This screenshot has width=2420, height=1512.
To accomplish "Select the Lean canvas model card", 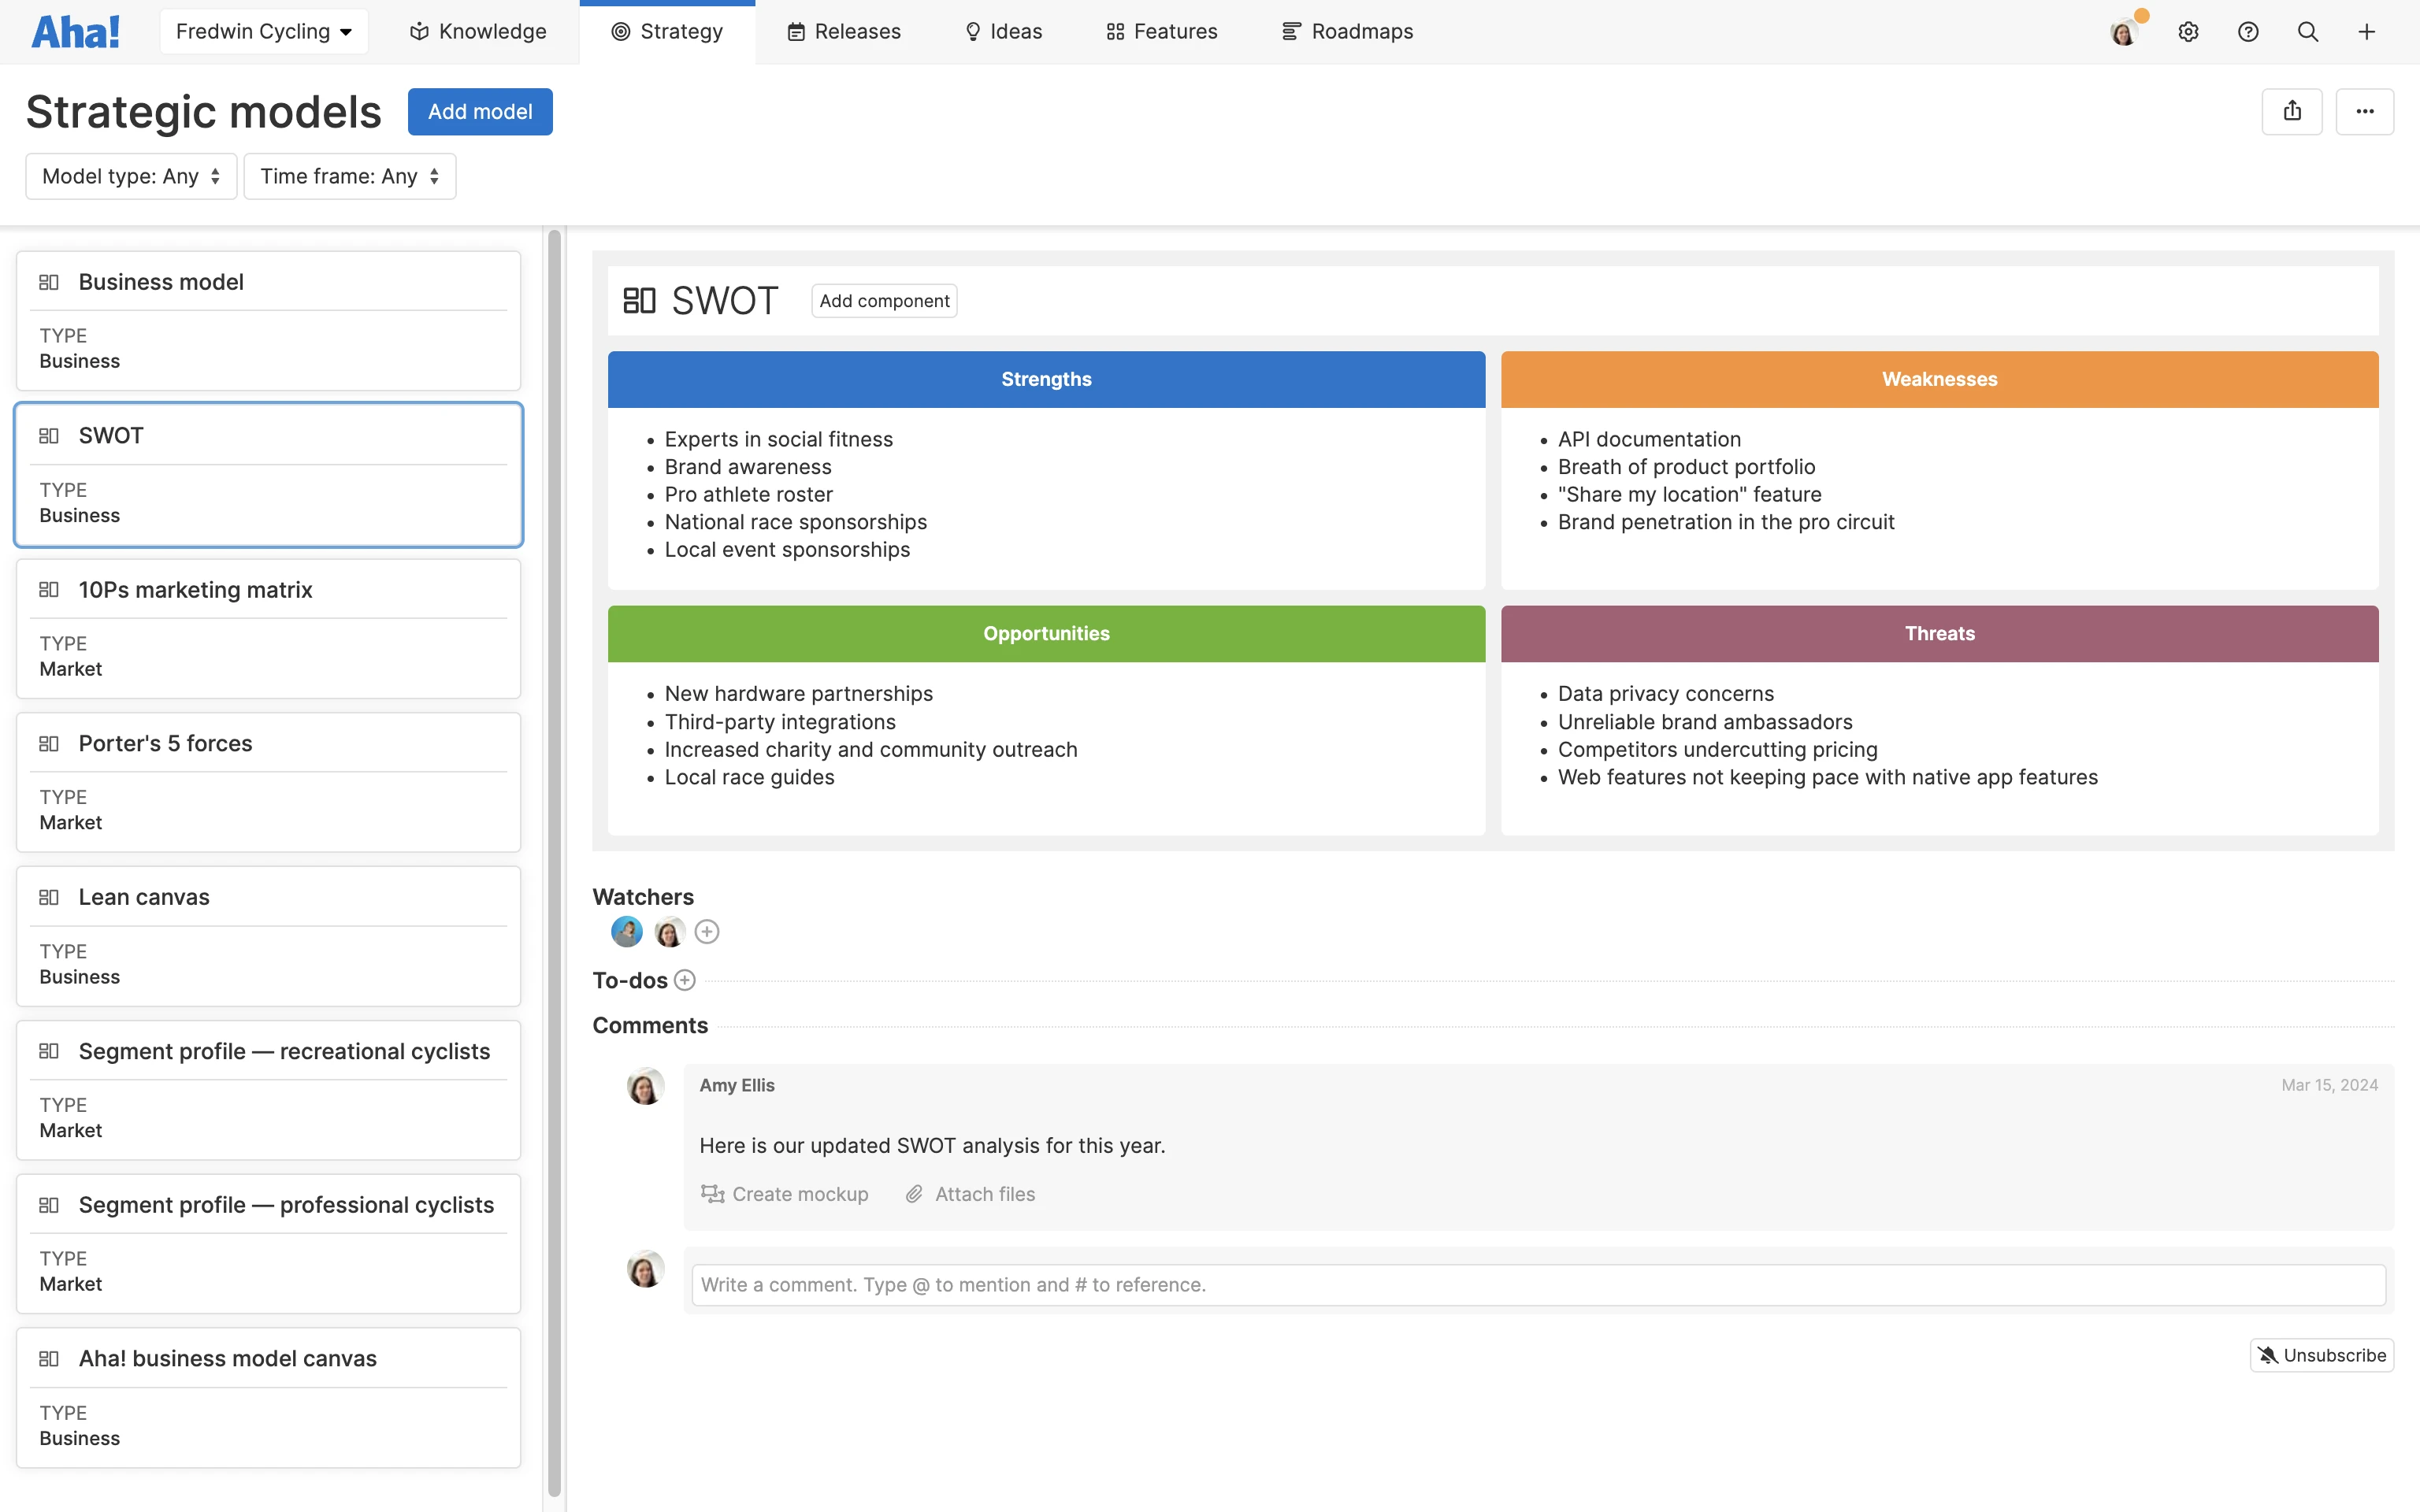I will click(268, 936).
